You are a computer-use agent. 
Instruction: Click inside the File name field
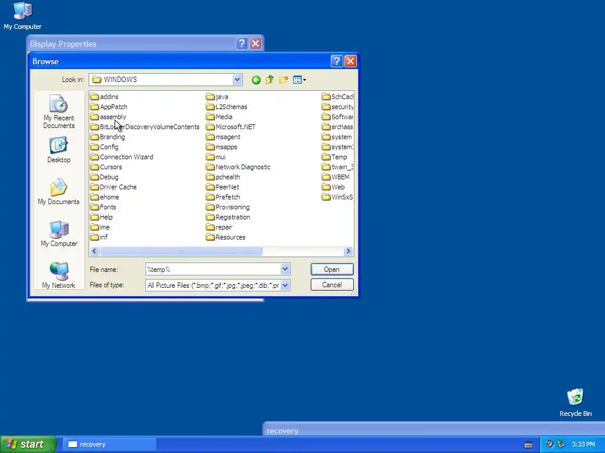coord(213,269)
